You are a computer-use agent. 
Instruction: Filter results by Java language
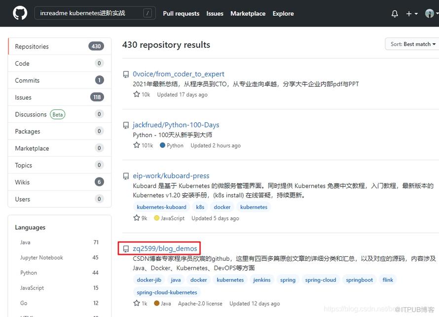59,242
